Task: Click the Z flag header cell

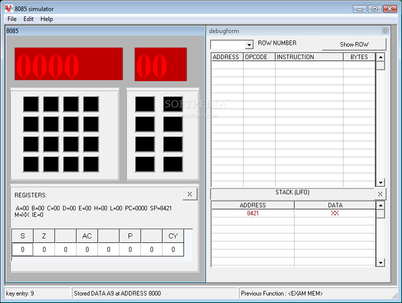Action: 44,236
